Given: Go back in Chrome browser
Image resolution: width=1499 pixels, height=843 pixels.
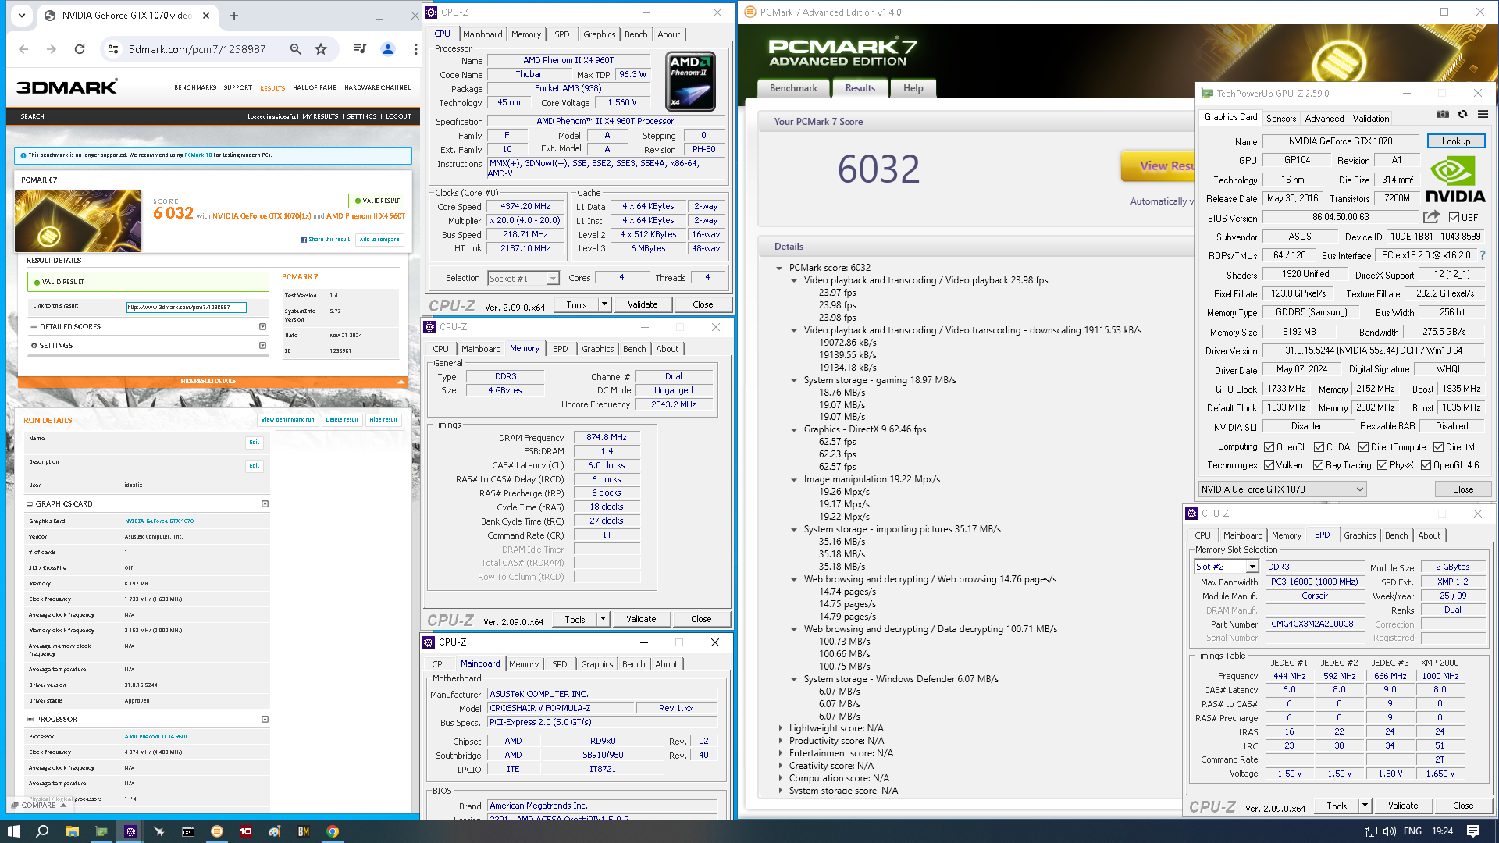Looking at the screenshot, I should click(23, 49).
